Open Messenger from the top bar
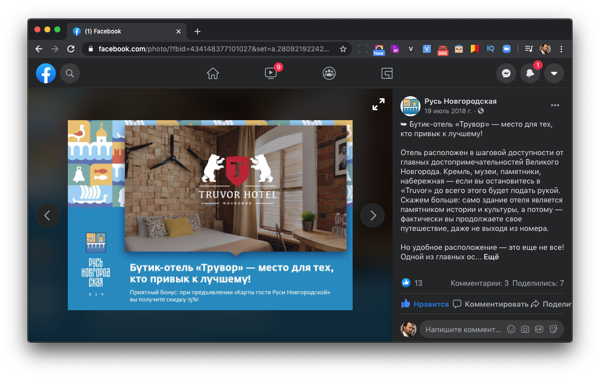 click(x=506, y=74)
